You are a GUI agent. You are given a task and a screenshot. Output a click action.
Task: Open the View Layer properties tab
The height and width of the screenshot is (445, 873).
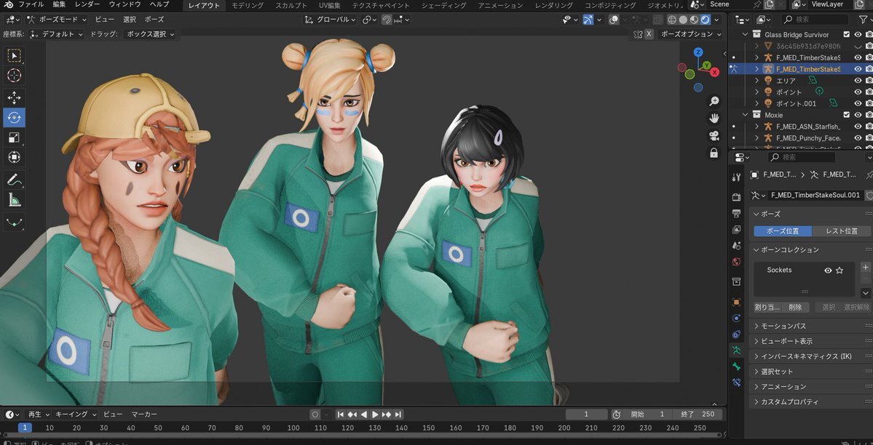[737, 229]
